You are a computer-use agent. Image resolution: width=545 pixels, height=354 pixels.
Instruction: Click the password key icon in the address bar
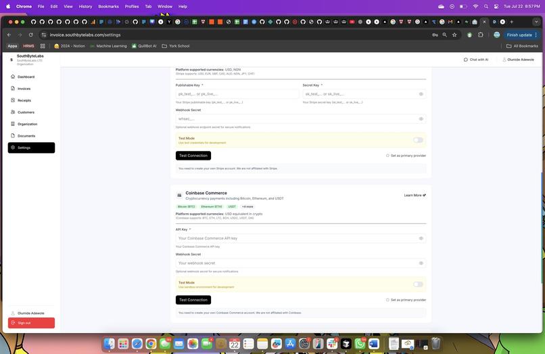[x=435, y=35]
